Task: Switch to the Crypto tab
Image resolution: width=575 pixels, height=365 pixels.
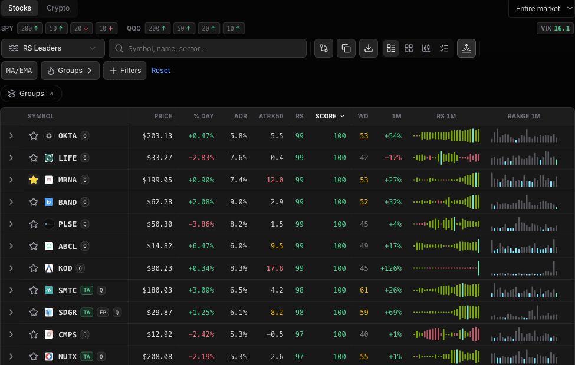Action: tap(58, 8)
